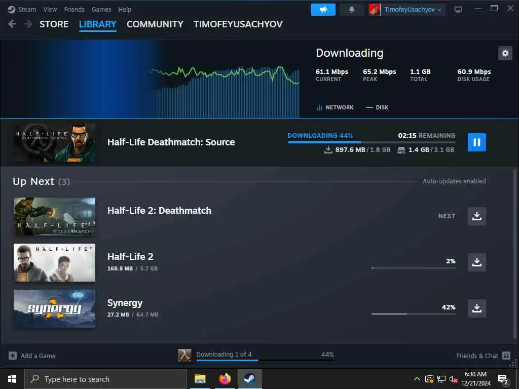The image size is (519, 389).
Task: Click the muted volume tray icon
Action: tap(453, 379)
